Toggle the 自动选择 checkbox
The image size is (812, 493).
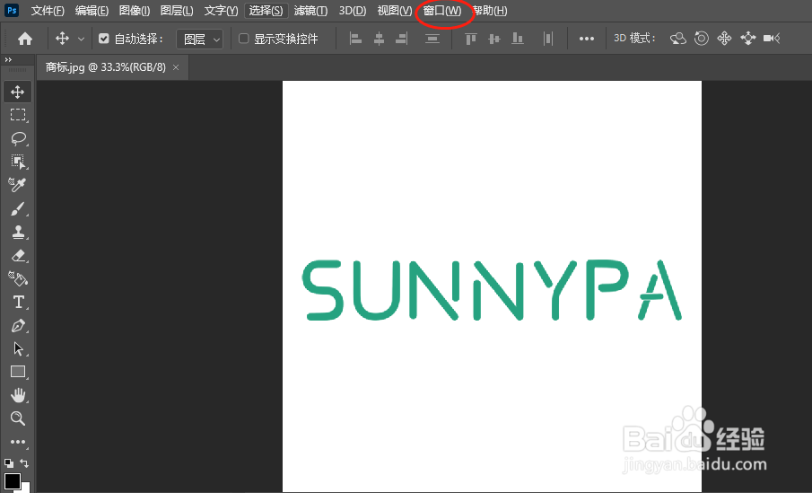[103, 39]
